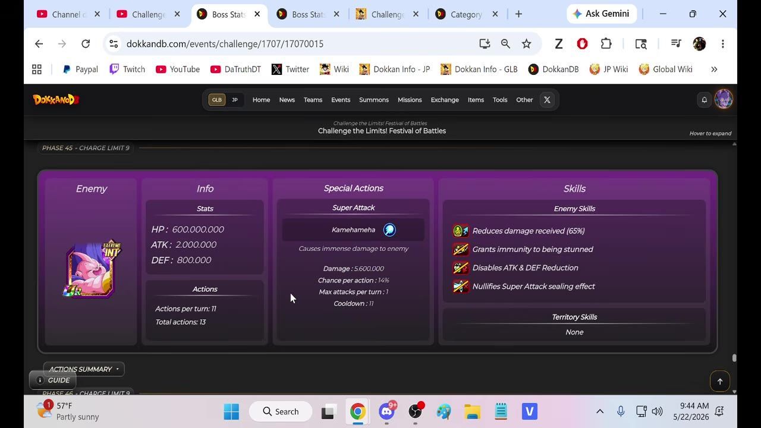Viewport: 761px width, 428px height.
Task: Open the Tools menu item
Action: 500,100
